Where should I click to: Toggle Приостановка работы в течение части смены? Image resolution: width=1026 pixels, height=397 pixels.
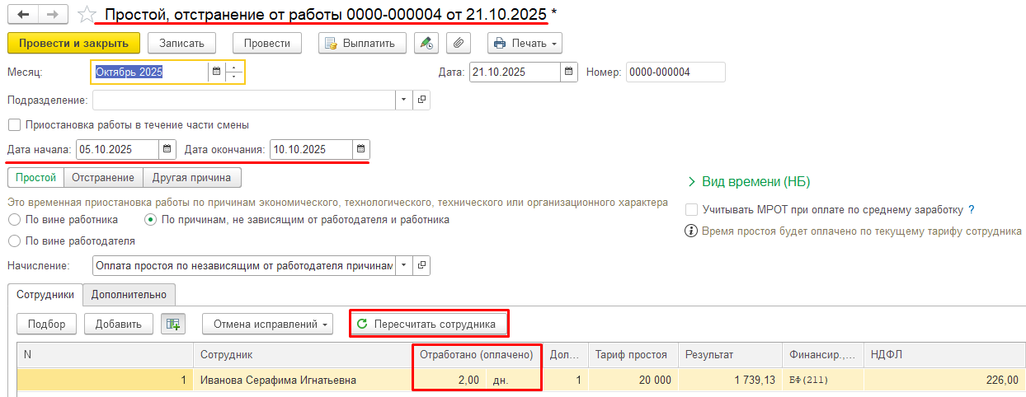(13, 125)
